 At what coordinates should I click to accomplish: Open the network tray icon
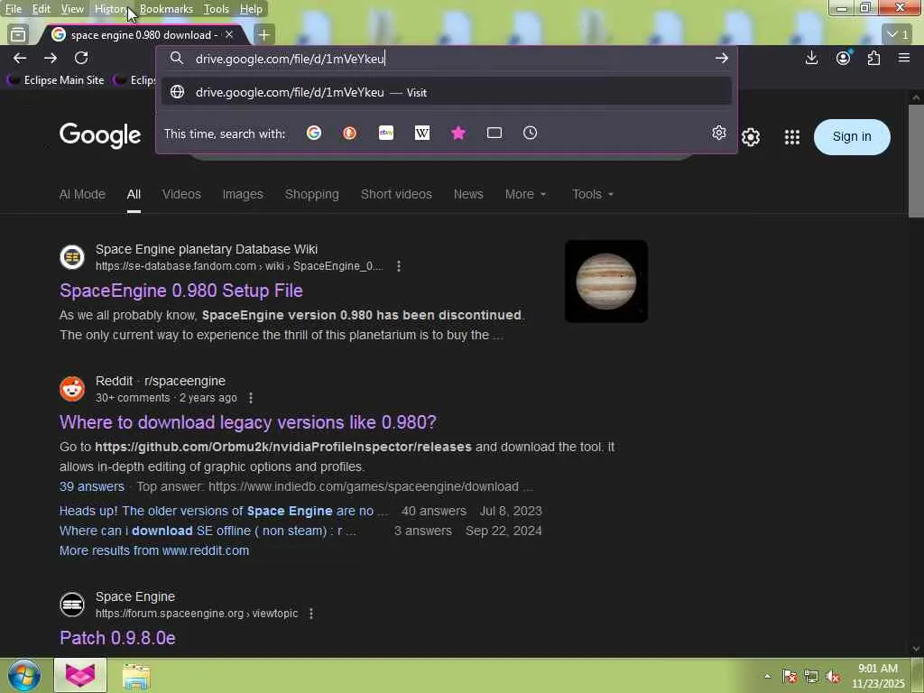coord(811,676)
